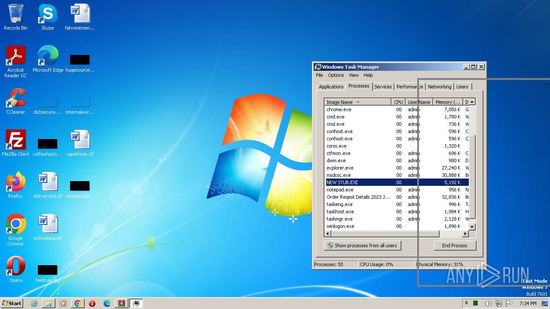Click the volume speaker tray icon
The height and width of the screenshot is (309, 550).
pos(489,303)
